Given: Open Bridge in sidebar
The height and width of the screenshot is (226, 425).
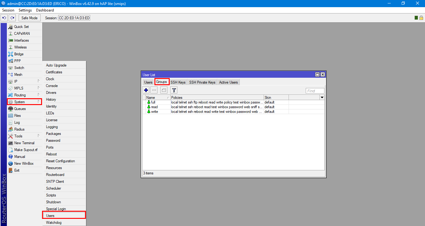Looking at the screenshot, I should [x=25, y=54].
